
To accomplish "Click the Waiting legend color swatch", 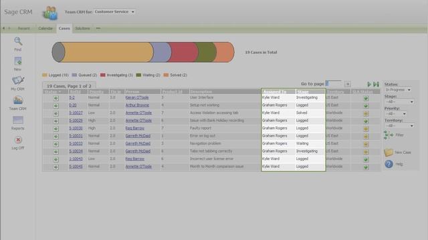I will click(138, 75).
